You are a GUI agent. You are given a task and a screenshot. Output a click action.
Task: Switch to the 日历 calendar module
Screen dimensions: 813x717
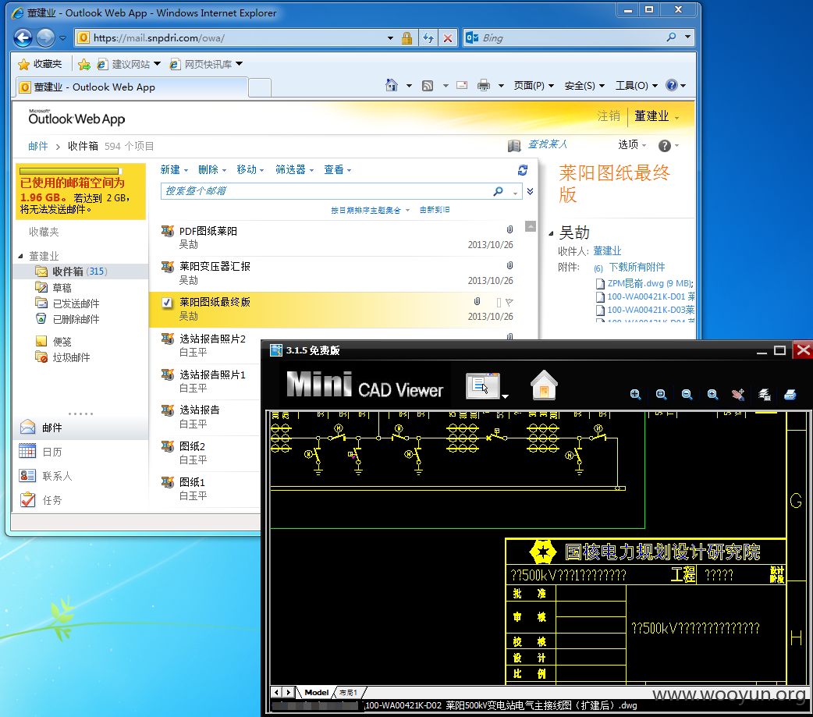(51, 452)
